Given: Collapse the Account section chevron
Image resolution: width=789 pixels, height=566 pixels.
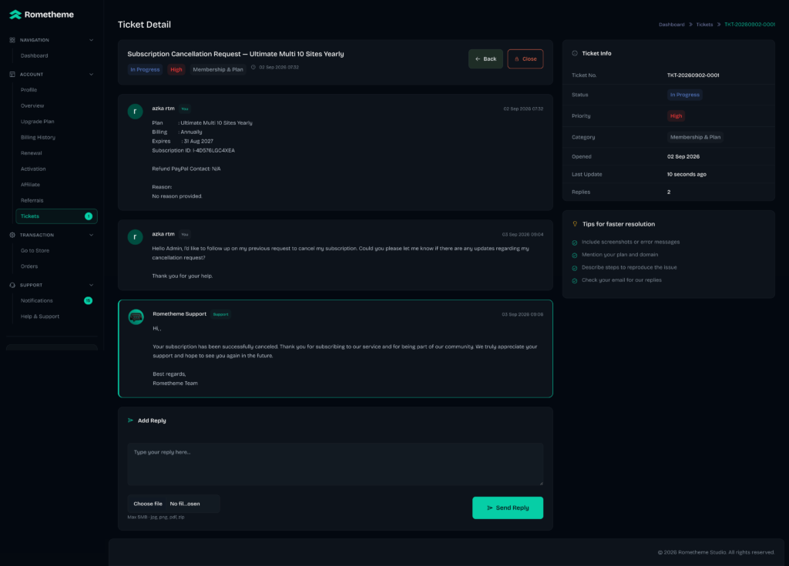Looking at the screenshot, I should coord(91,75).
